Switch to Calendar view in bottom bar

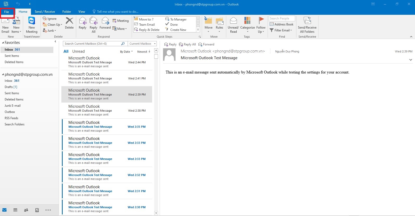coord(15,210)
